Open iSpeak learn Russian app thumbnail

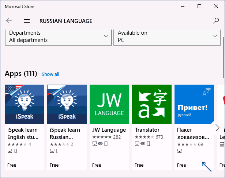[67, 104]
